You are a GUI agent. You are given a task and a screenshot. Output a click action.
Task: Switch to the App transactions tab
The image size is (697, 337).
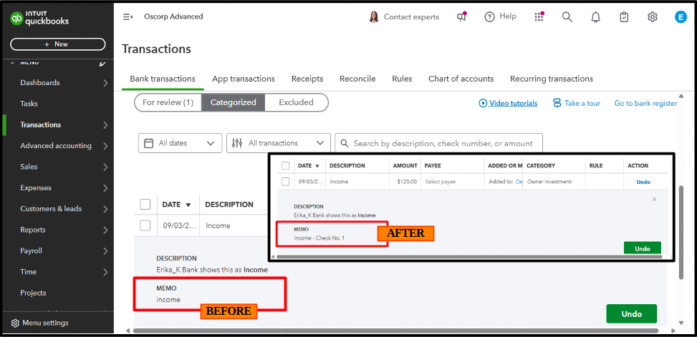pyautogui.click(x=243, y=79)
